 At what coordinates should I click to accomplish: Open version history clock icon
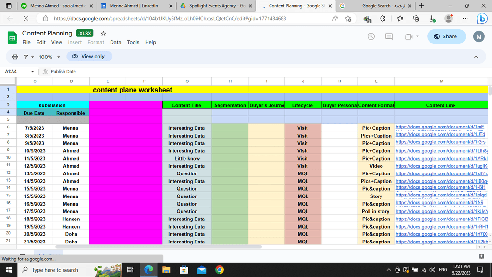[x=371, y=36]
